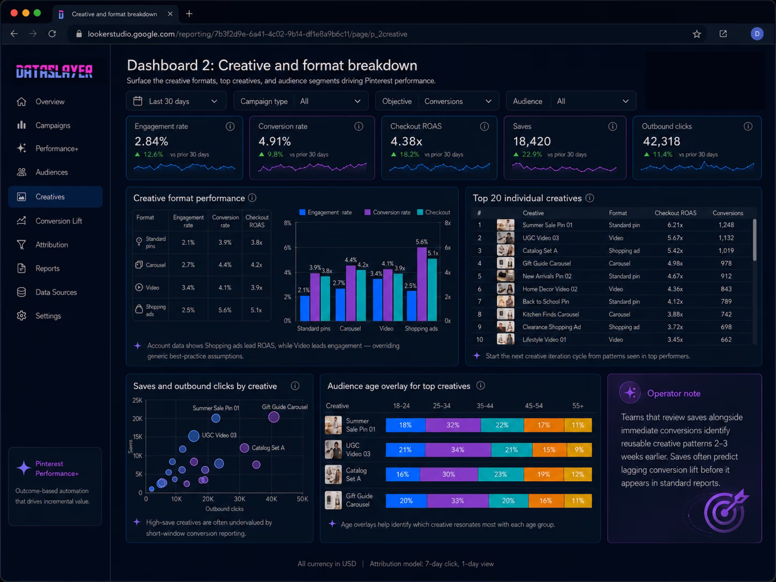
Task: Click the Operator note sparkle icon
Action: tap(630, 393)
